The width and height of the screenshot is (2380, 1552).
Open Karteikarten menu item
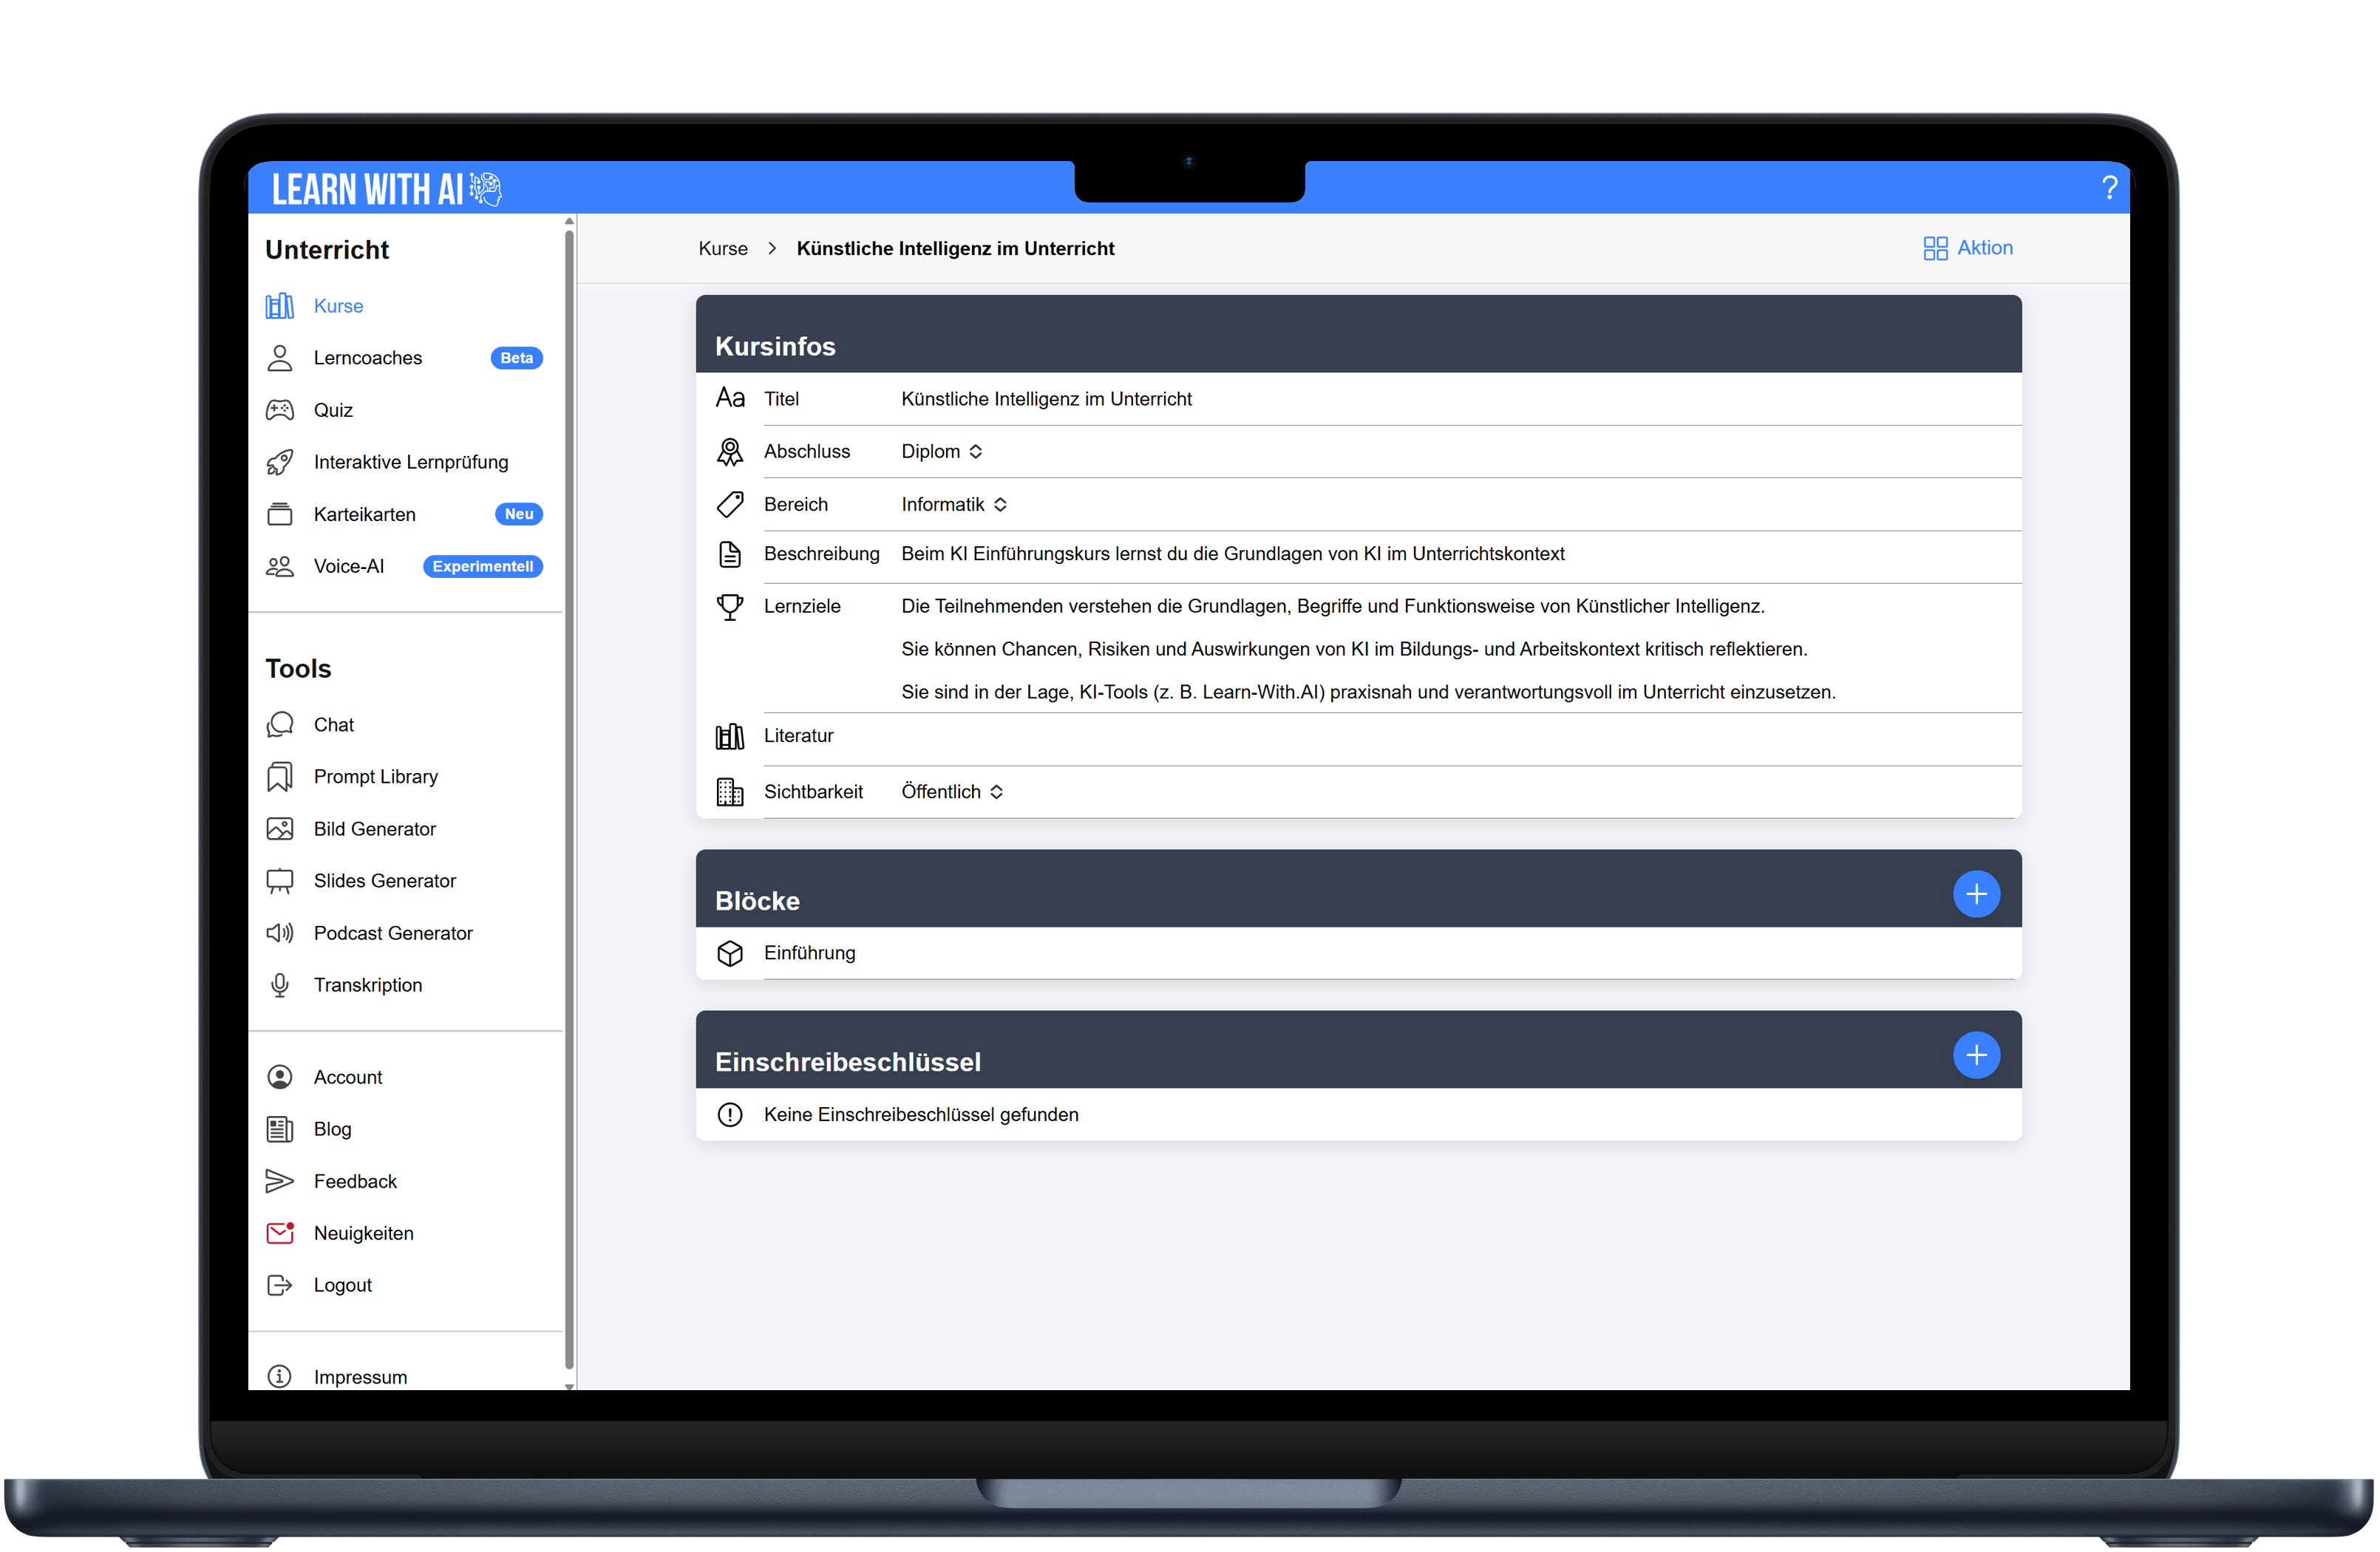click(364, 514)
